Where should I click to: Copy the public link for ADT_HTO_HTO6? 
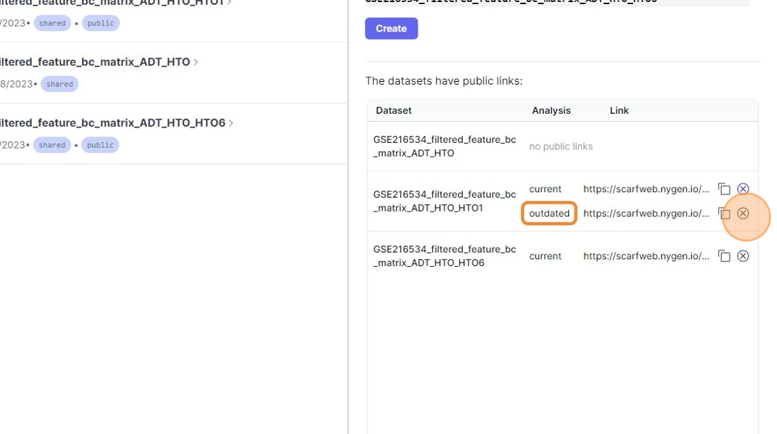click(x=724, y=257)
